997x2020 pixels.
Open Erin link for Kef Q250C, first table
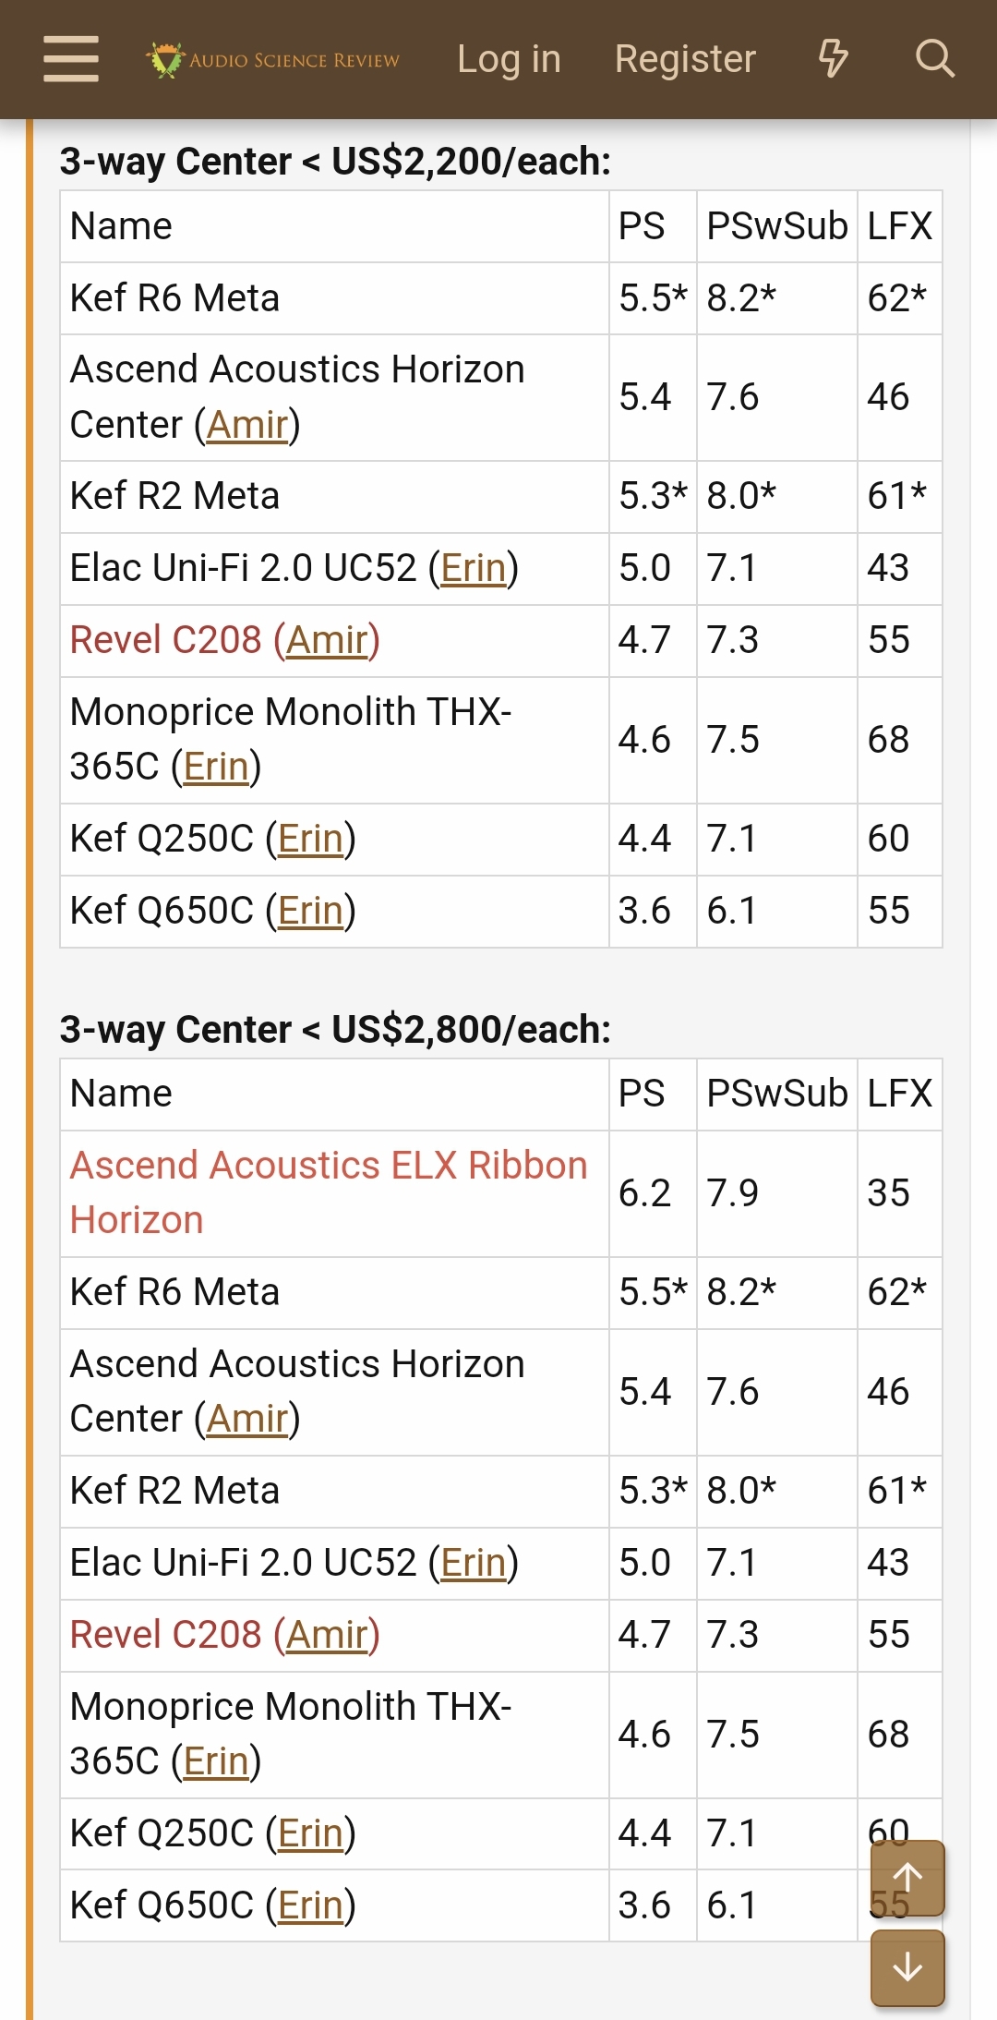coord(310,839)
